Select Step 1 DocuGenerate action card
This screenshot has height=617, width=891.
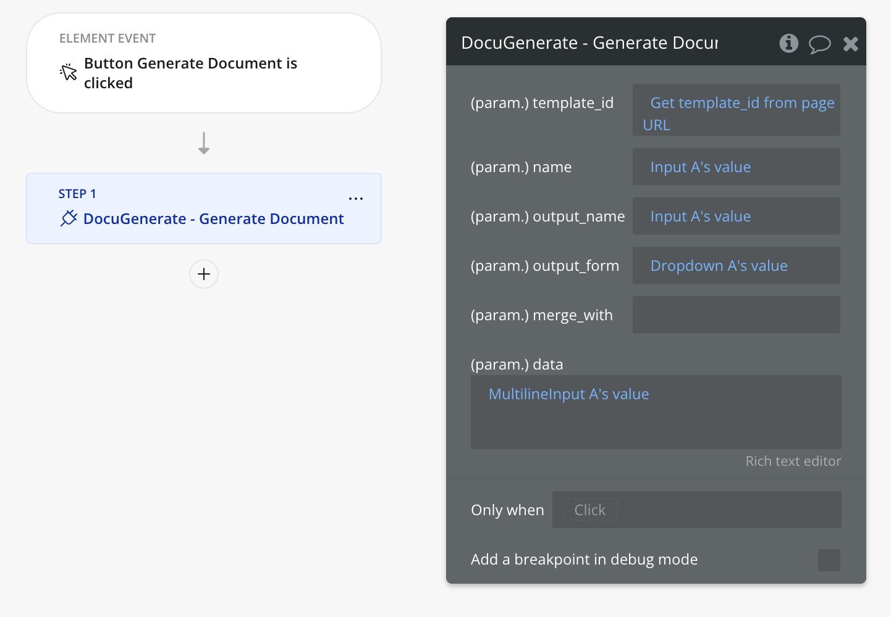tap(204, 209)
